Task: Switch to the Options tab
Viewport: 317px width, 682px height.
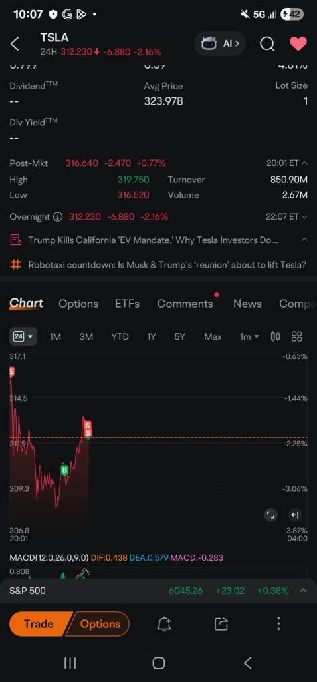Action: click(78, 304)
